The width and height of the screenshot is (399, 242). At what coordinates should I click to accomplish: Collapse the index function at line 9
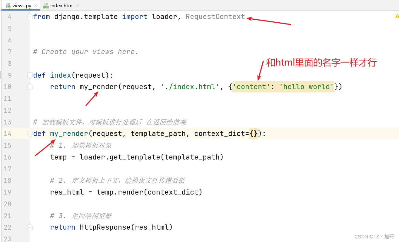click(x=30, y=75)
